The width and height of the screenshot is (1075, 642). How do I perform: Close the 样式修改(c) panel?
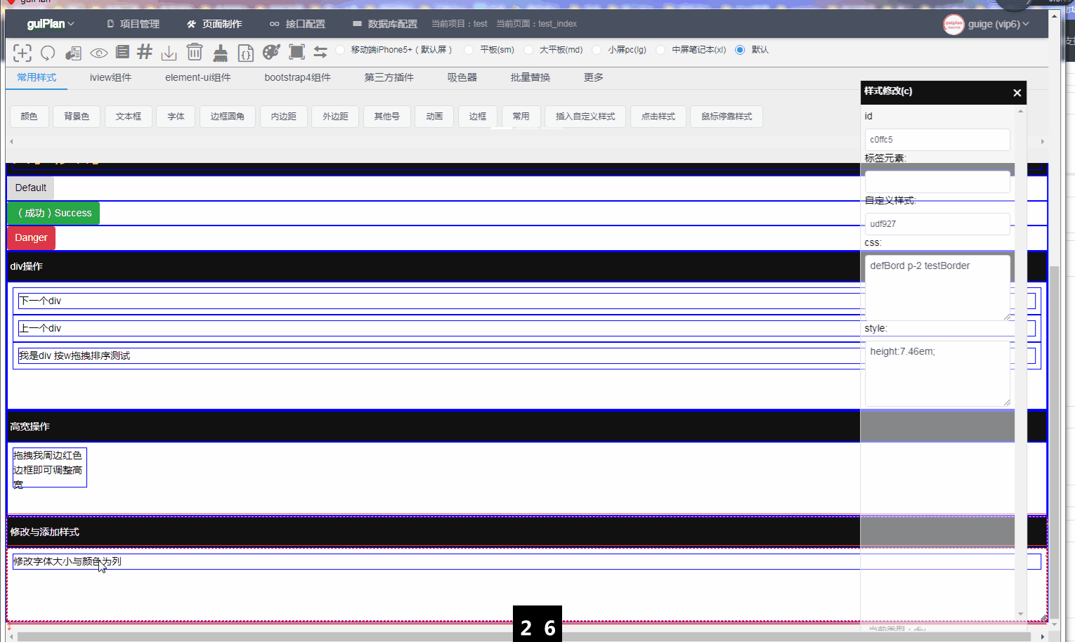pos(1017,93)
